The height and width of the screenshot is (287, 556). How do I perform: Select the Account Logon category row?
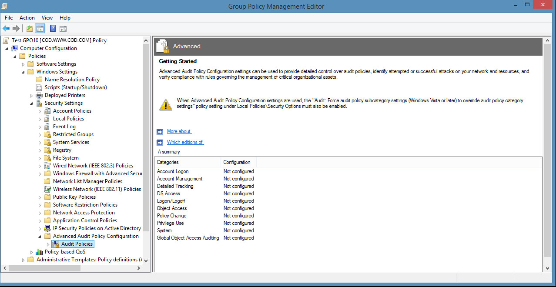[205, 171]
